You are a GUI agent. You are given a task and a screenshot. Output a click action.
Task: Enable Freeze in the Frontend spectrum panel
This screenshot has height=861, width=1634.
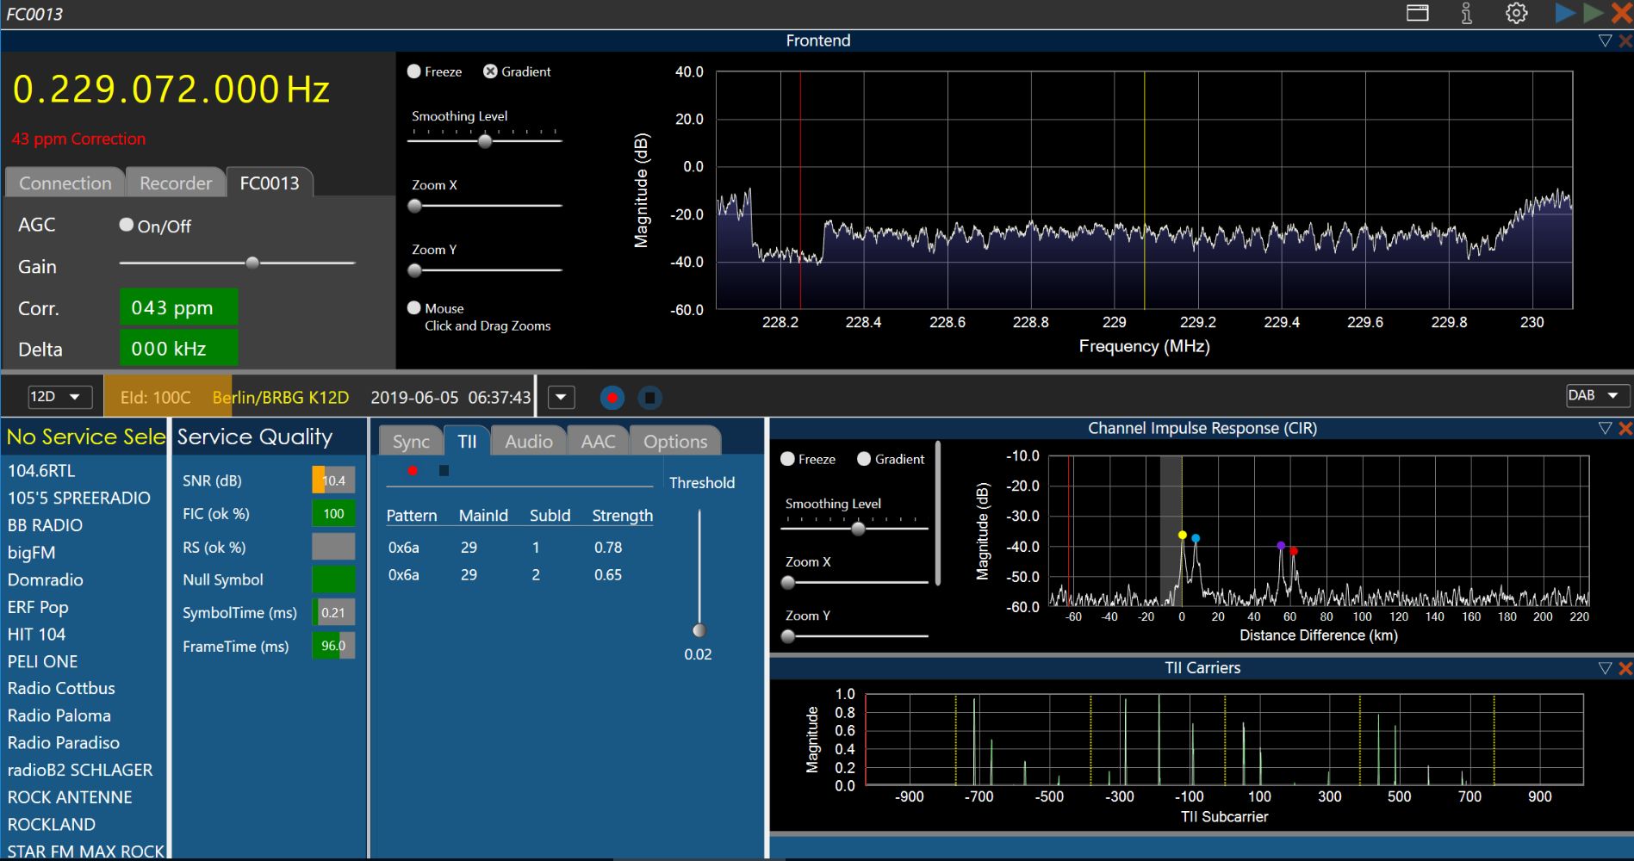[414, 71]
